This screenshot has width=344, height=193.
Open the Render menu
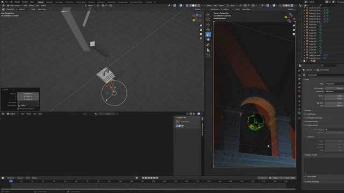tap(17, 2)
